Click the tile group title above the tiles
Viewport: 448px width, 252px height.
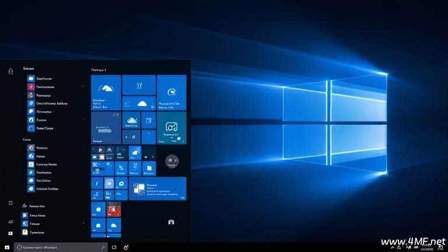pos(99,70)
